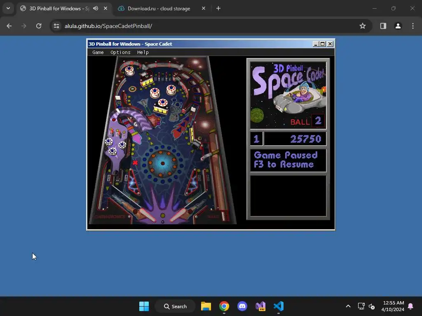Open File Explorer from the taskbar
This screenshot has width=422, height=316.
click(x=206, y=306)
